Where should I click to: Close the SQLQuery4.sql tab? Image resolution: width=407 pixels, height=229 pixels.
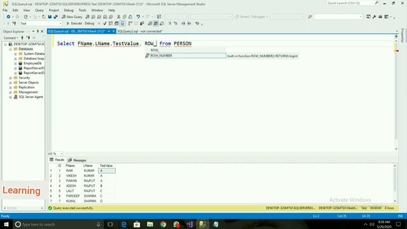(113, 31)
